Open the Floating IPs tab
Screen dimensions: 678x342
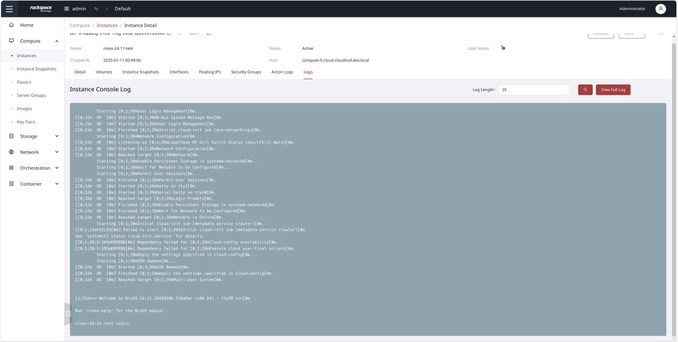210,72
